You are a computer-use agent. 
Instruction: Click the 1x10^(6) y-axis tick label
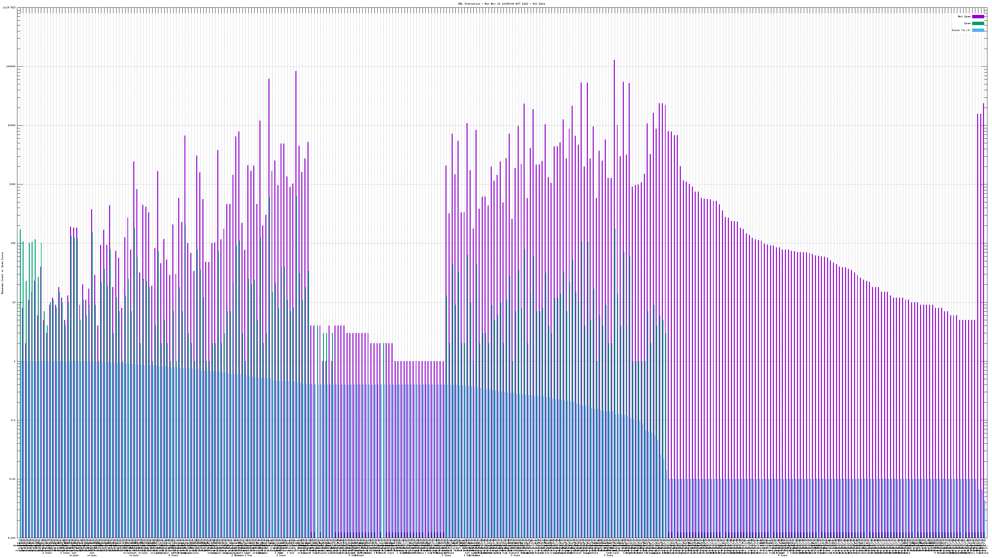9,7
